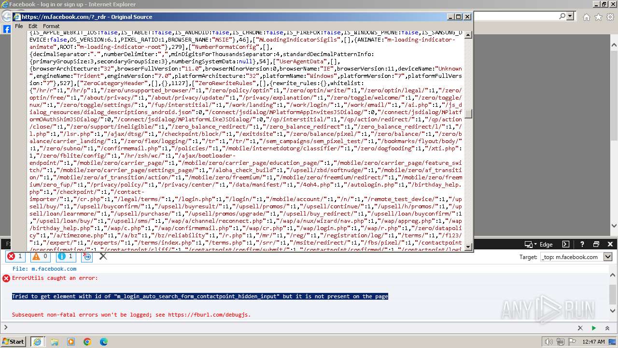The width and height of the screenshot is (618, 348).
Task: Click the volume speaker tray icon
Action: pos(549,342)
